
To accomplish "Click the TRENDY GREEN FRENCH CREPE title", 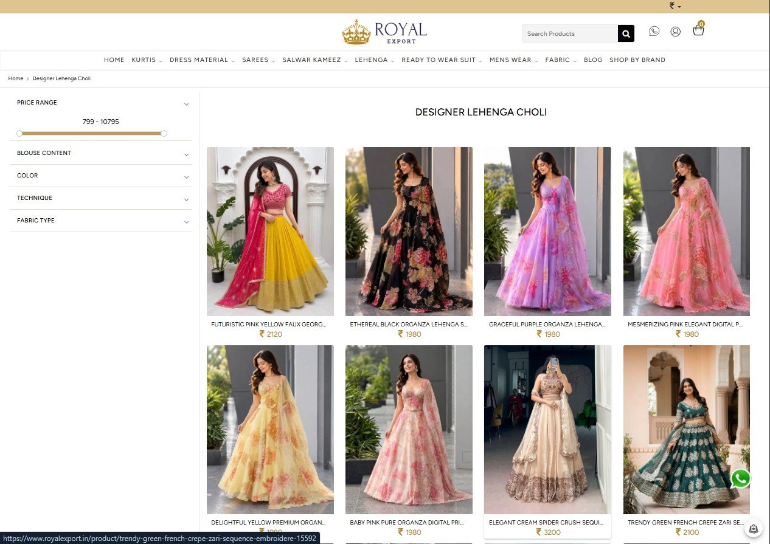I will pos(687,523).
